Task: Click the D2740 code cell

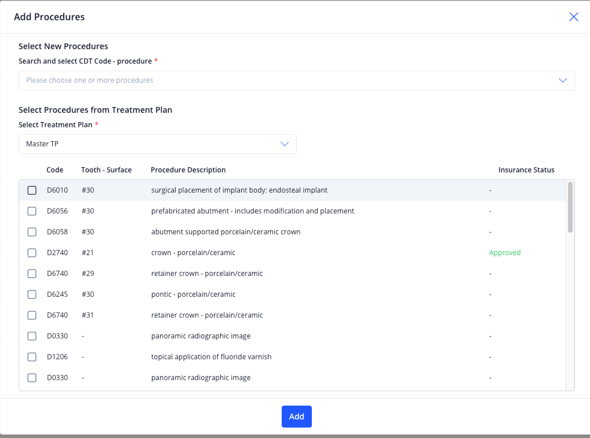Action: [x=57, y=253]
